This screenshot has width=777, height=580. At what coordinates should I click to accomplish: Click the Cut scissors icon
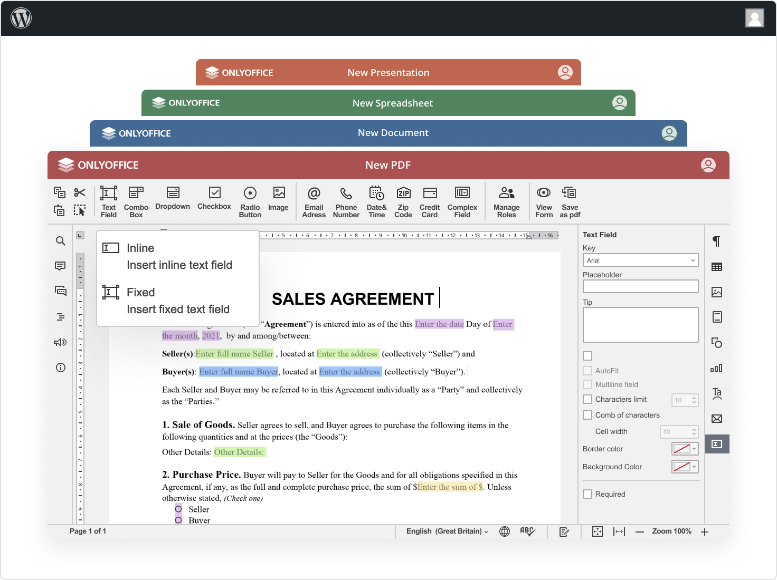pos(80,192)
